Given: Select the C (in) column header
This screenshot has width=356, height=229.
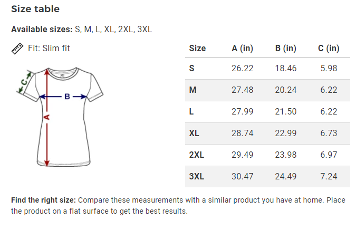Looking at the screenshot, I should [x=329, y=49].
